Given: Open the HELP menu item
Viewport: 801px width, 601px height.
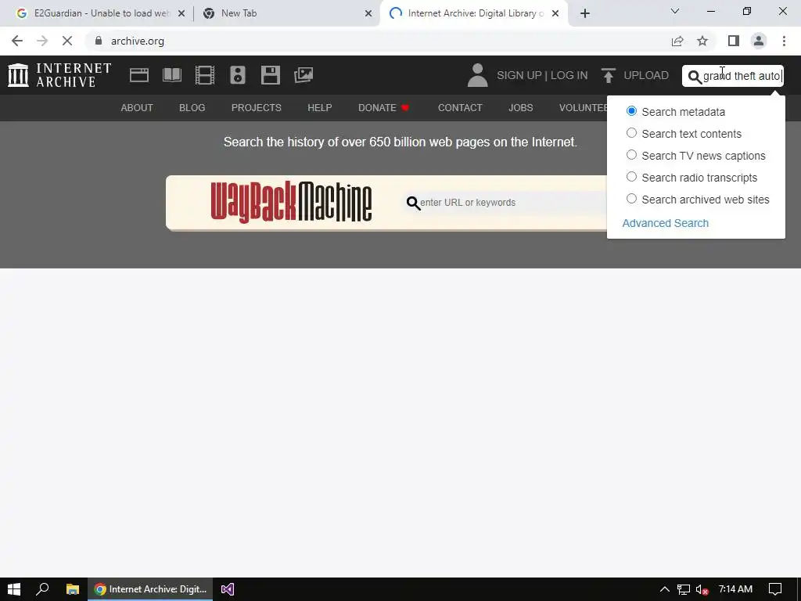Looking at the screenshot, I should pyautogui.click(x=320, y=108).
